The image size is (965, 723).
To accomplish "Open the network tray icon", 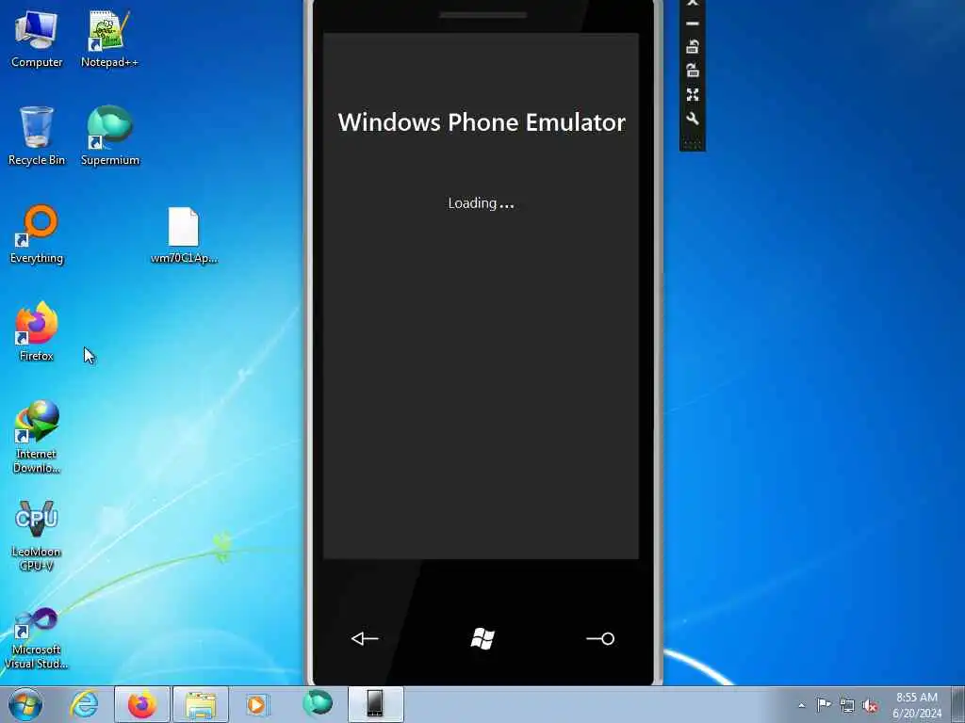I will point(847,705).
